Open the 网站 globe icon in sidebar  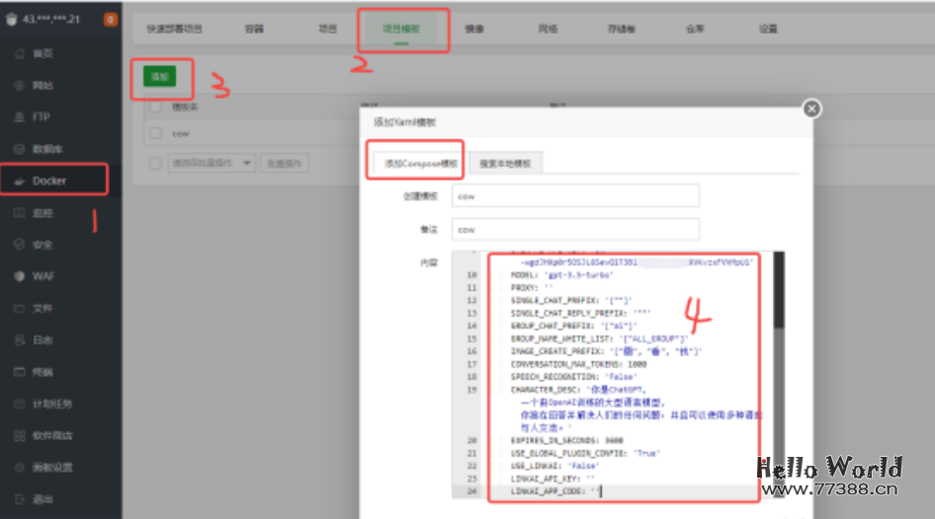click(19, 85)
